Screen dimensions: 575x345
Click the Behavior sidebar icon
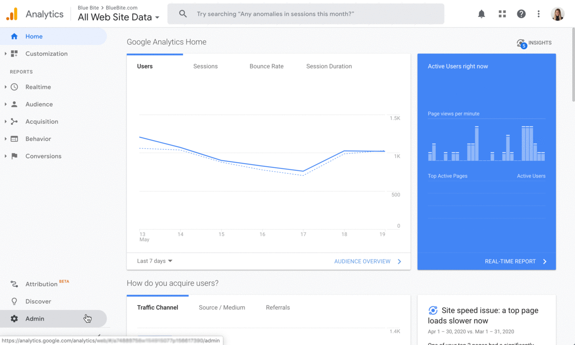[15, 138]
